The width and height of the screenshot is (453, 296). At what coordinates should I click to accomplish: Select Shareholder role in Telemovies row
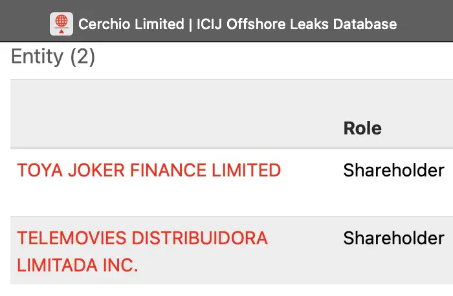pos(393,238)
